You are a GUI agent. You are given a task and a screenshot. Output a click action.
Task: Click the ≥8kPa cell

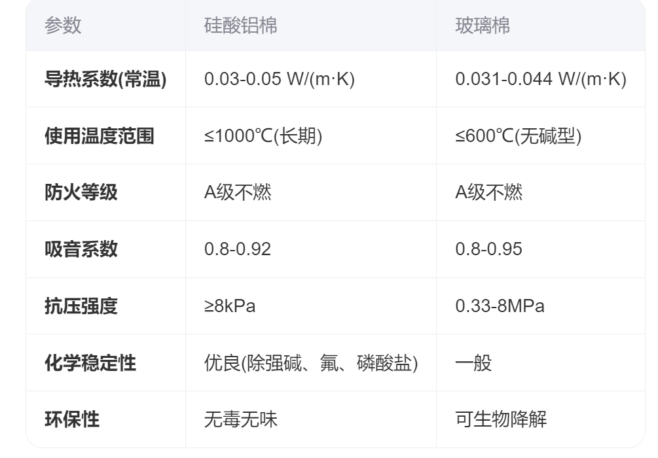[230, 306]
